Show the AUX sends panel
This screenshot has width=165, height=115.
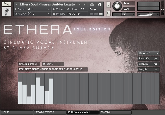click(162, 9)
